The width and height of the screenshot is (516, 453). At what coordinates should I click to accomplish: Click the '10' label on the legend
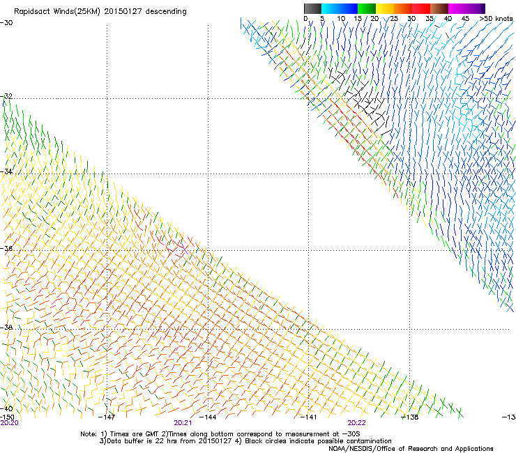coord(341,19)
